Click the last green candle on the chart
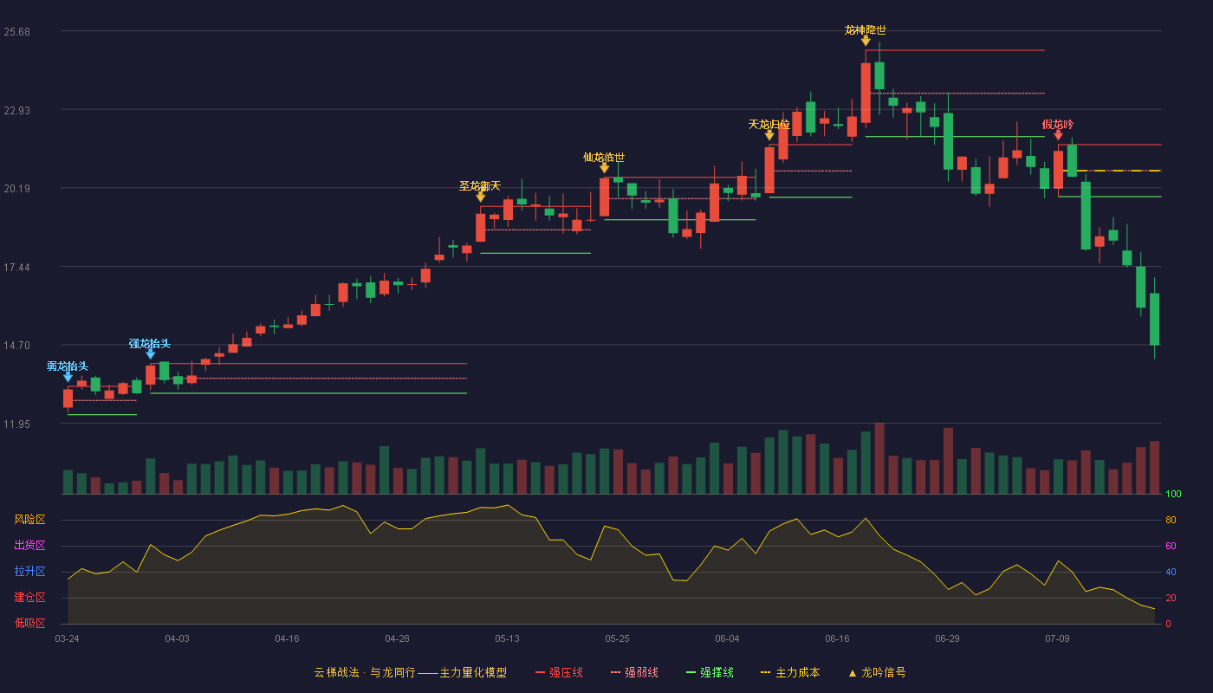 point(1154,319)
